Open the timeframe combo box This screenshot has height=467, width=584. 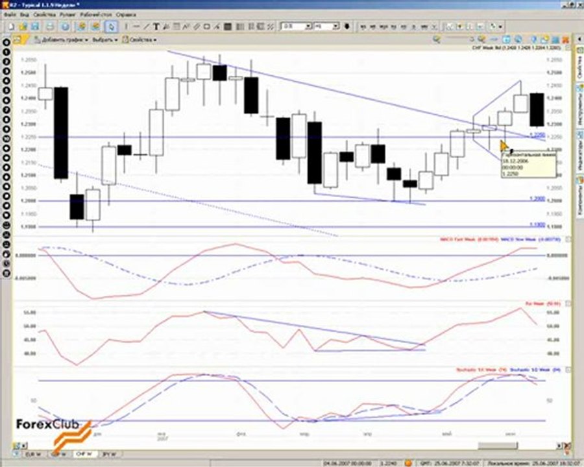(326, 27)
